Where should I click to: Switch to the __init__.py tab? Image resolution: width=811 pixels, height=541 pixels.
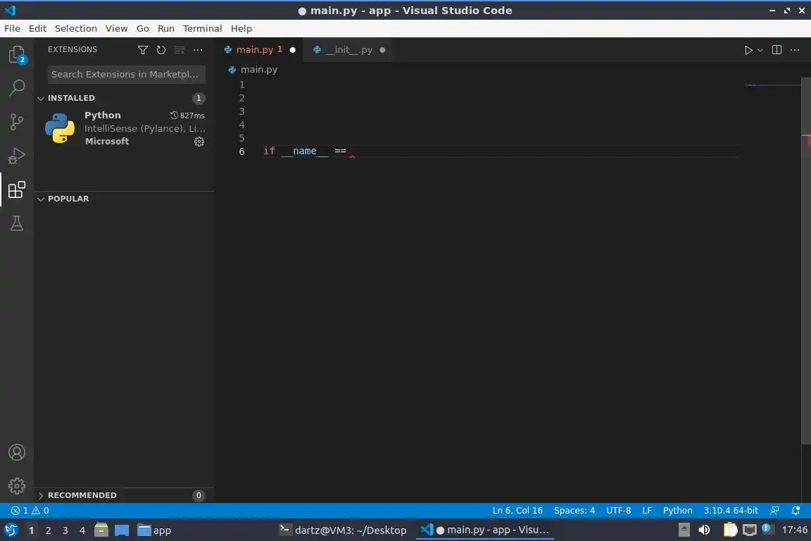pyautogui.click(x=348, y=50)
